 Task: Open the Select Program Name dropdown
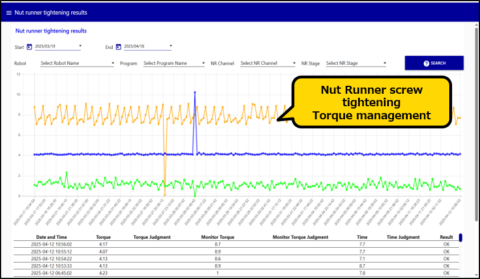(x=174, y=63)
